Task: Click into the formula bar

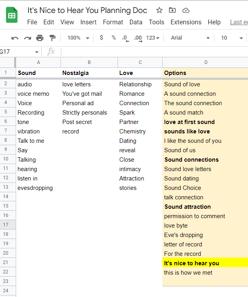Action: (154, 52)
